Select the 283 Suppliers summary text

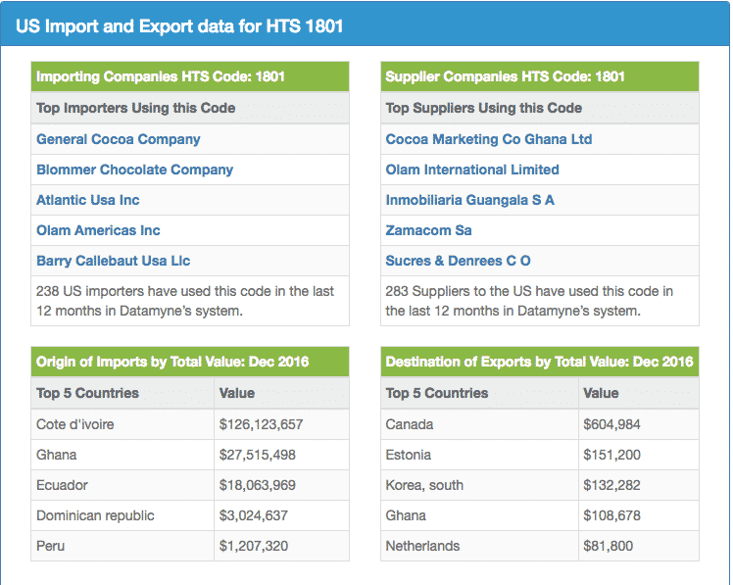pos(529,301)
